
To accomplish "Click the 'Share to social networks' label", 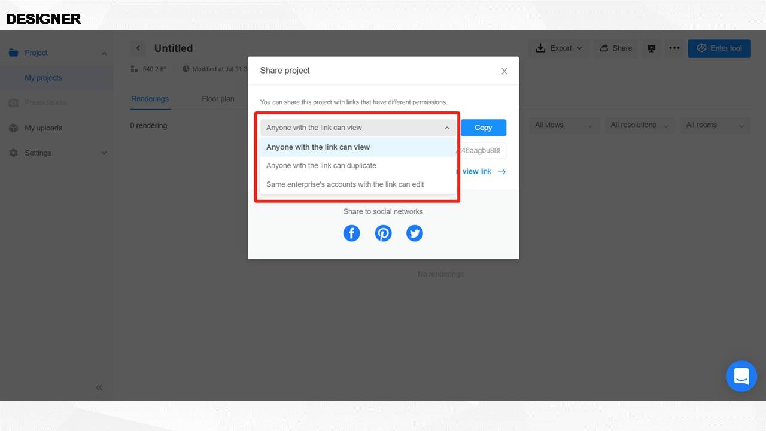I will [383, 211].
